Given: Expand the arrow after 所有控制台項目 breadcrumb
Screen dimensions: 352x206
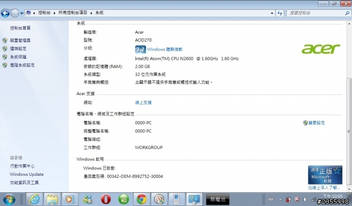Looking at the screenshot, I should click(x=91, y=13).
